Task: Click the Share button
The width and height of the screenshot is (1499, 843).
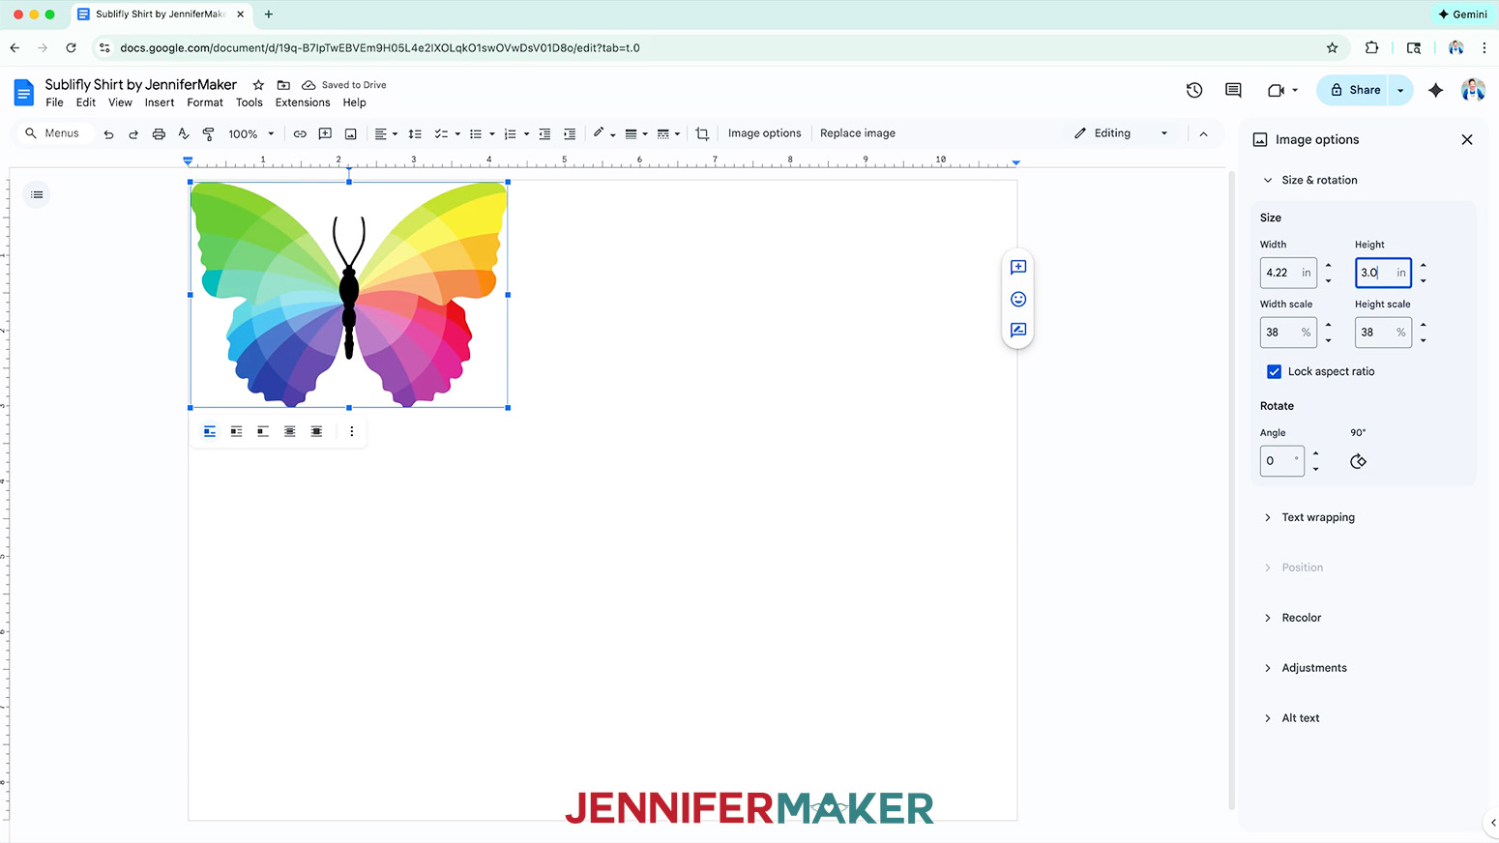Action: tap(1353, 90)
